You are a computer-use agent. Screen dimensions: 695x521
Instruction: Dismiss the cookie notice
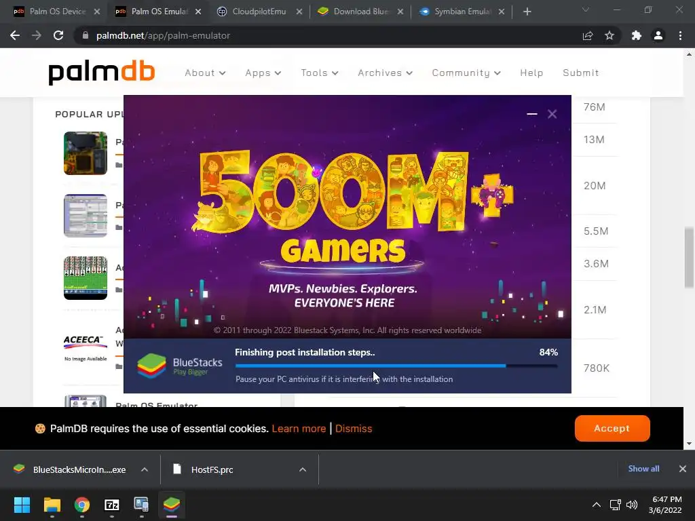pos(353,429)
